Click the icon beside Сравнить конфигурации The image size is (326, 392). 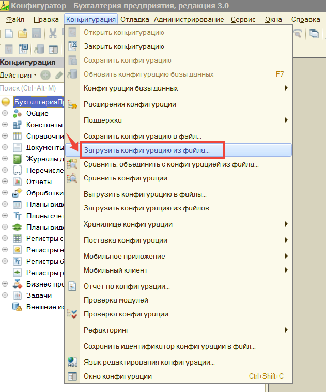click(x=72, y=178)
